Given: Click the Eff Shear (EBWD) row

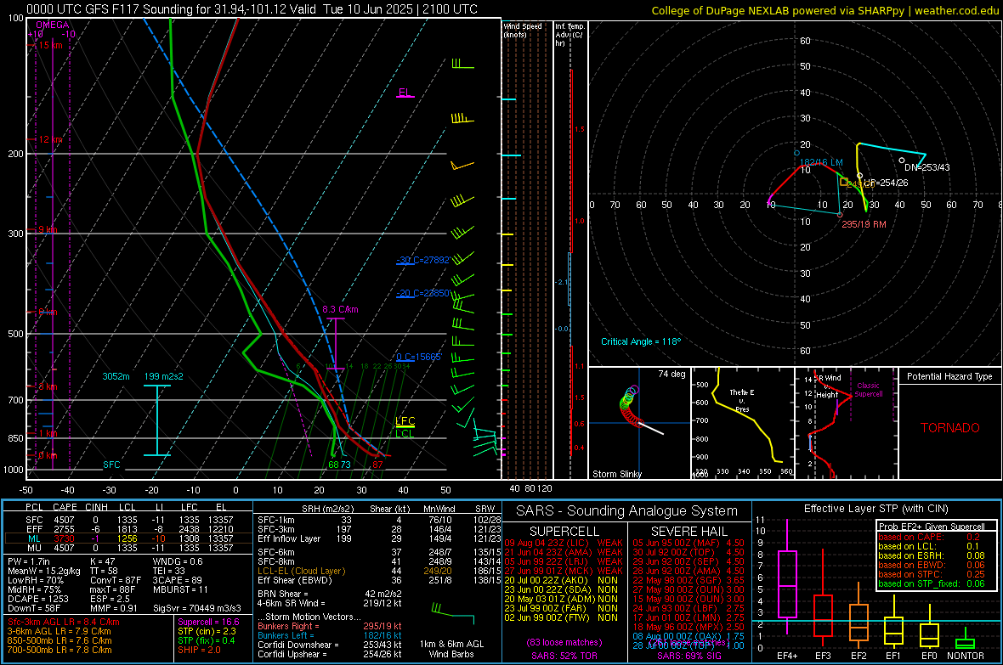Looking at the screenshot, I should tap(379, 581).
